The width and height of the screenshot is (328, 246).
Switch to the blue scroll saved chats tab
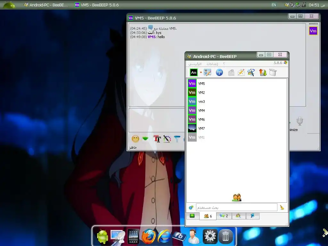(x=252, y=216)
